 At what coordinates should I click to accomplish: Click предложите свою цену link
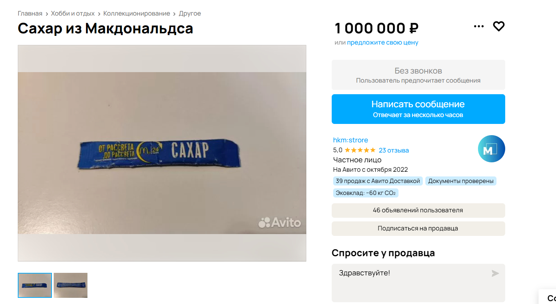[x=383, y=42]
